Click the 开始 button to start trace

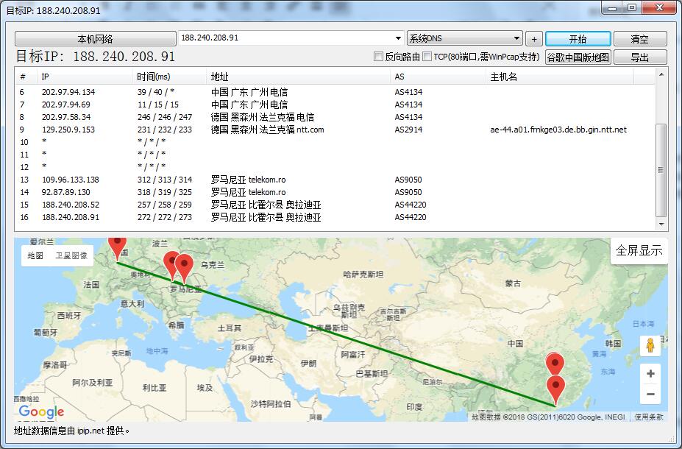click(x=578, y=39)
